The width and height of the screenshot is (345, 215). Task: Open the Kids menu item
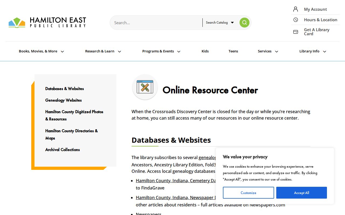point(205,51)
